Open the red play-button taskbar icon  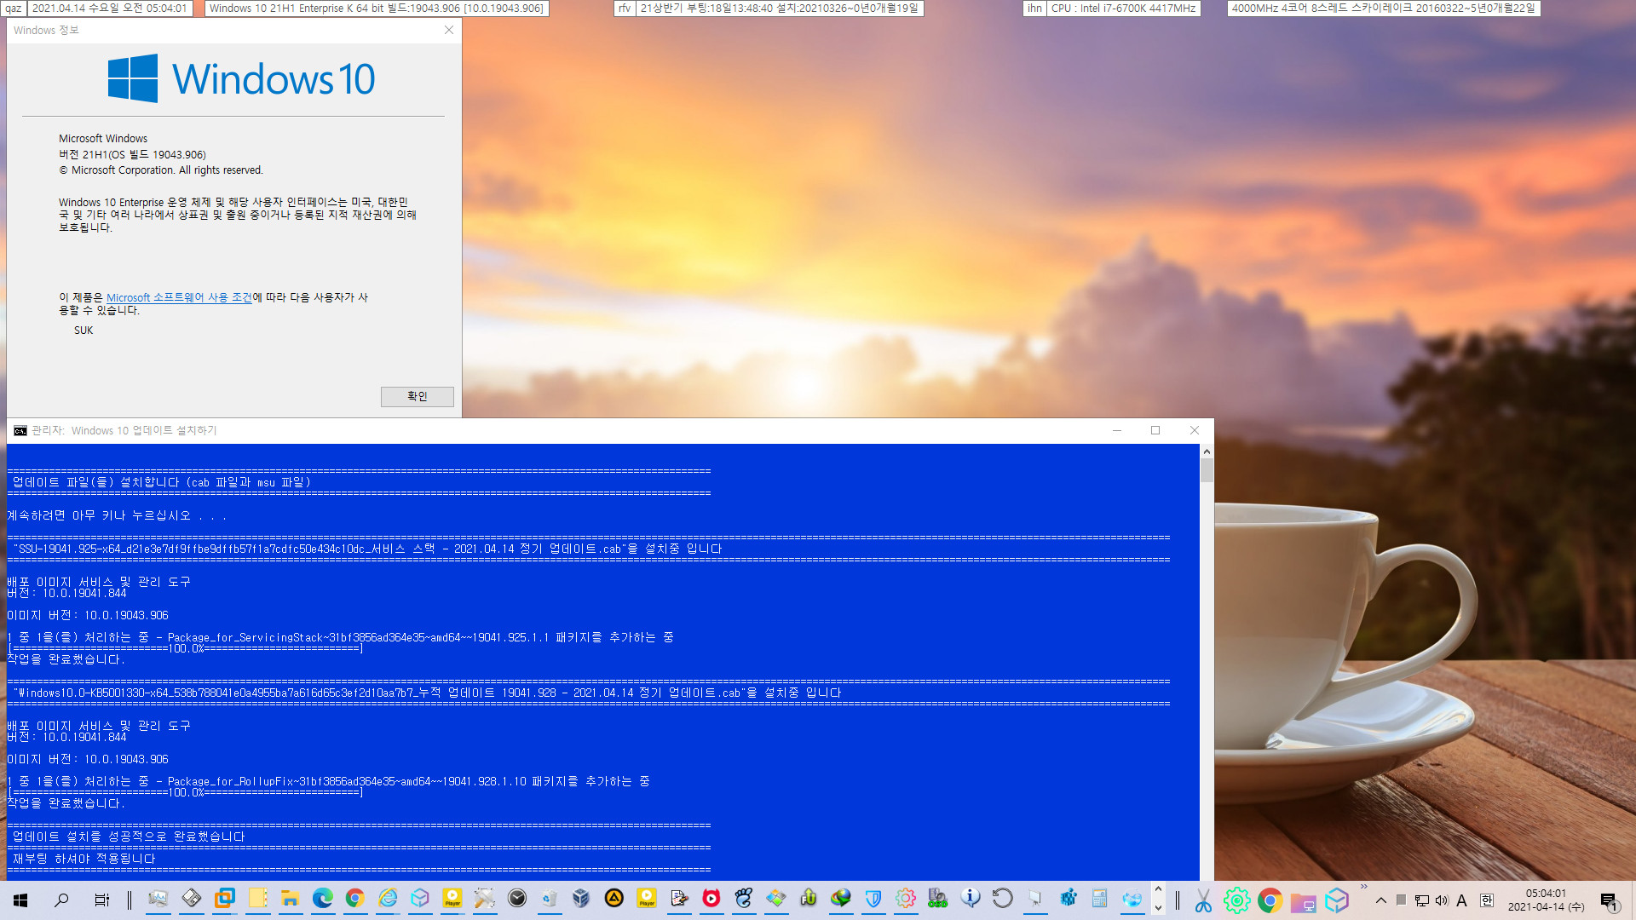pyautogui.click(x=711, y=898)
